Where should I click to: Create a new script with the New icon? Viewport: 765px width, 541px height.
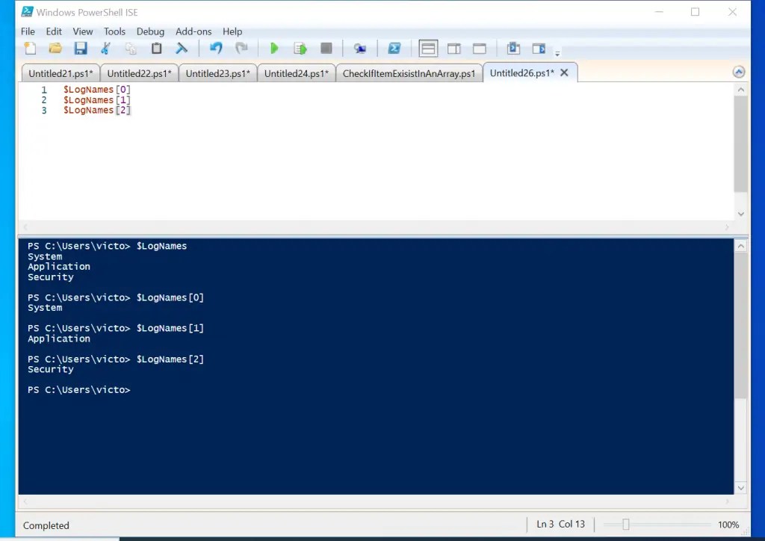click(30, 48)
